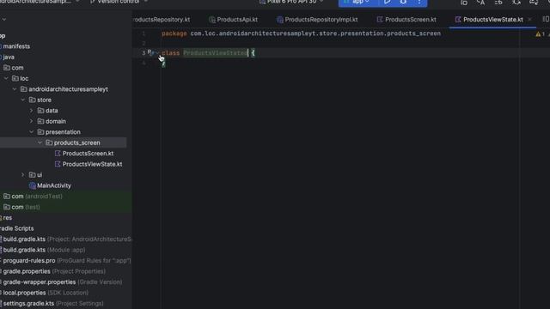550x309 pixels.
Task: Click the yellow warning indicator in editor
Action: 538,34
